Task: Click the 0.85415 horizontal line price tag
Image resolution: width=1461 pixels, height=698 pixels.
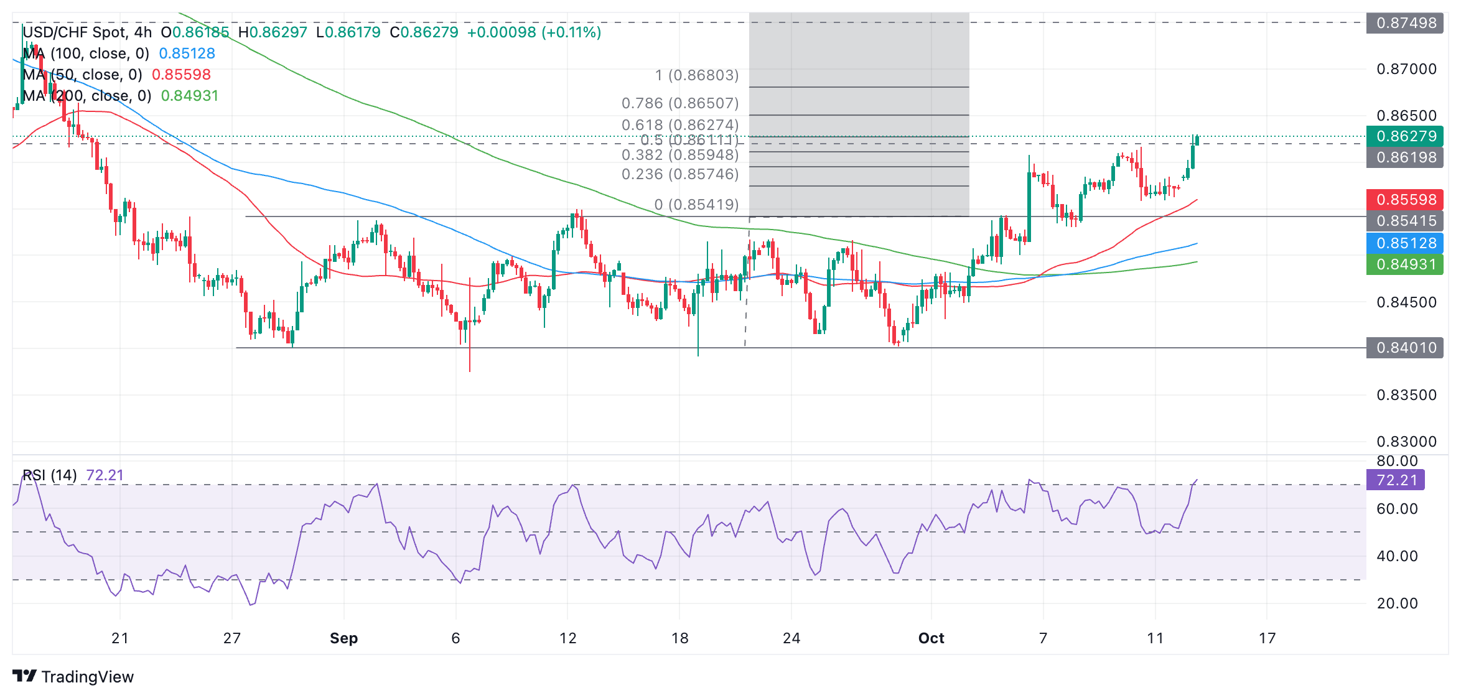Action: tap(1405, 221)
